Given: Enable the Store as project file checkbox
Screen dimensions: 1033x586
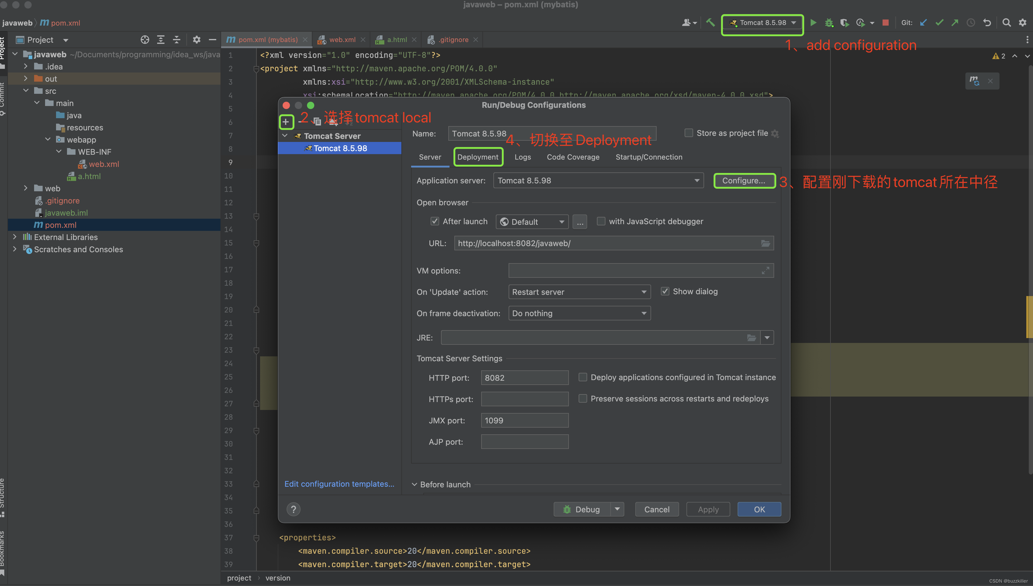Looking at the screenshot, I should (x=689, y=133).
